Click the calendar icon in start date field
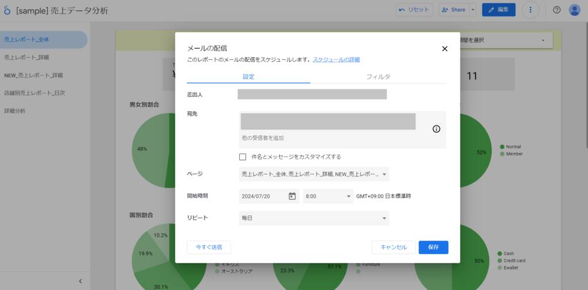Screen dimensions: 588x290 coord(292,196)
